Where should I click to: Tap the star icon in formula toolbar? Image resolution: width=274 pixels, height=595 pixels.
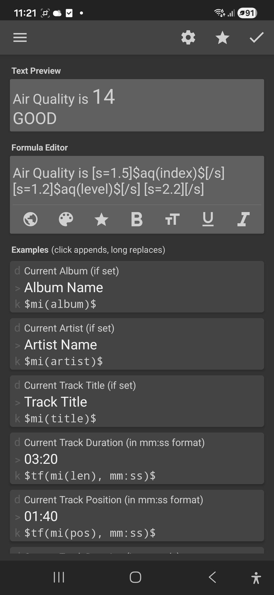coord(101,219)
